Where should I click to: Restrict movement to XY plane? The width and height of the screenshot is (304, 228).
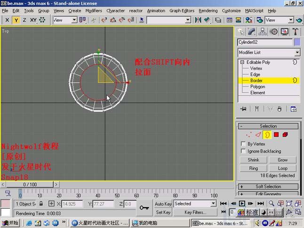click(x=33, y=20)
